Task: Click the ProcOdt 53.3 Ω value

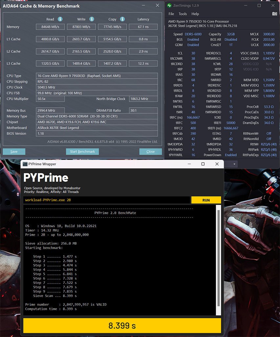Action: tap(269, 107)
